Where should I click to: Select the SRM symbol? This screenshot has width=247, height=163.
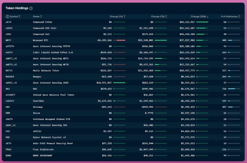8,113
